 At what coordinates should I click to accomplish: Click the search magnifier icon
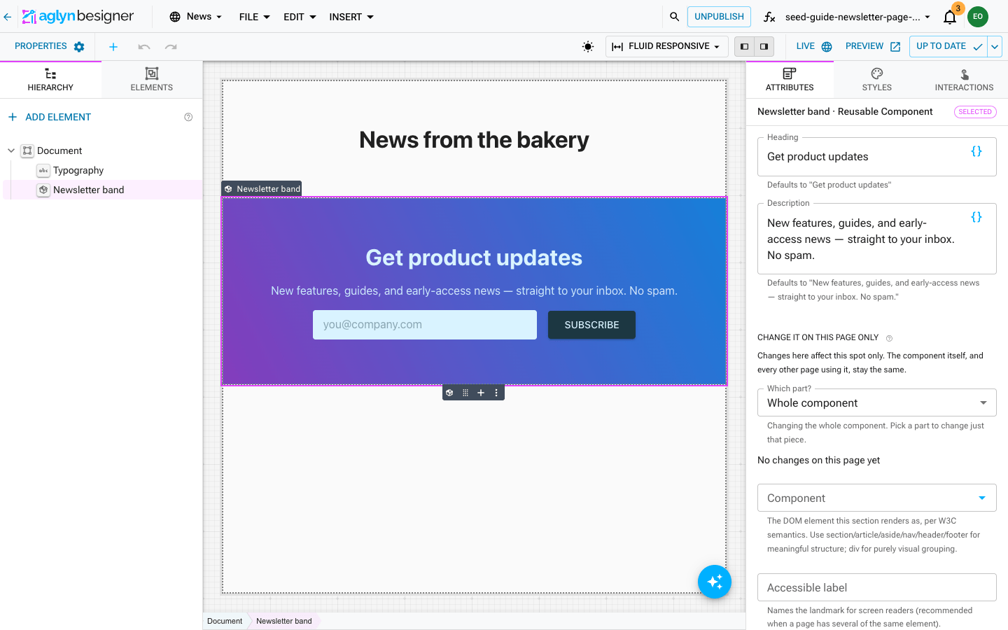(674, 17)
